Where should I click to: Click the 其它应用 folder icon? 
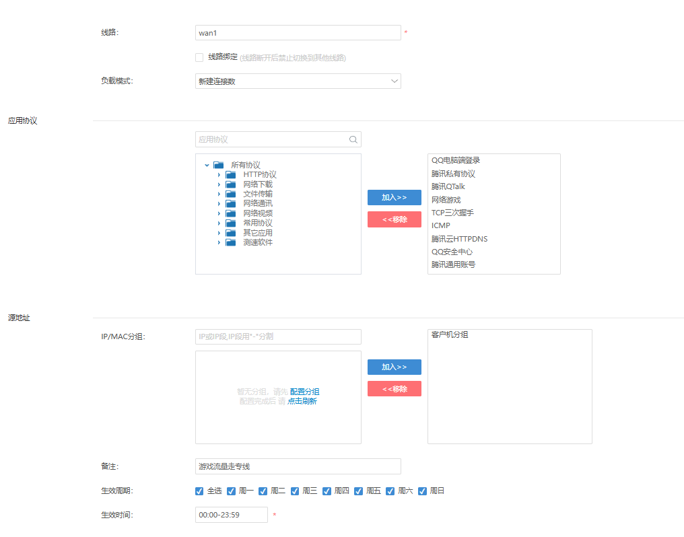[231, 233]
